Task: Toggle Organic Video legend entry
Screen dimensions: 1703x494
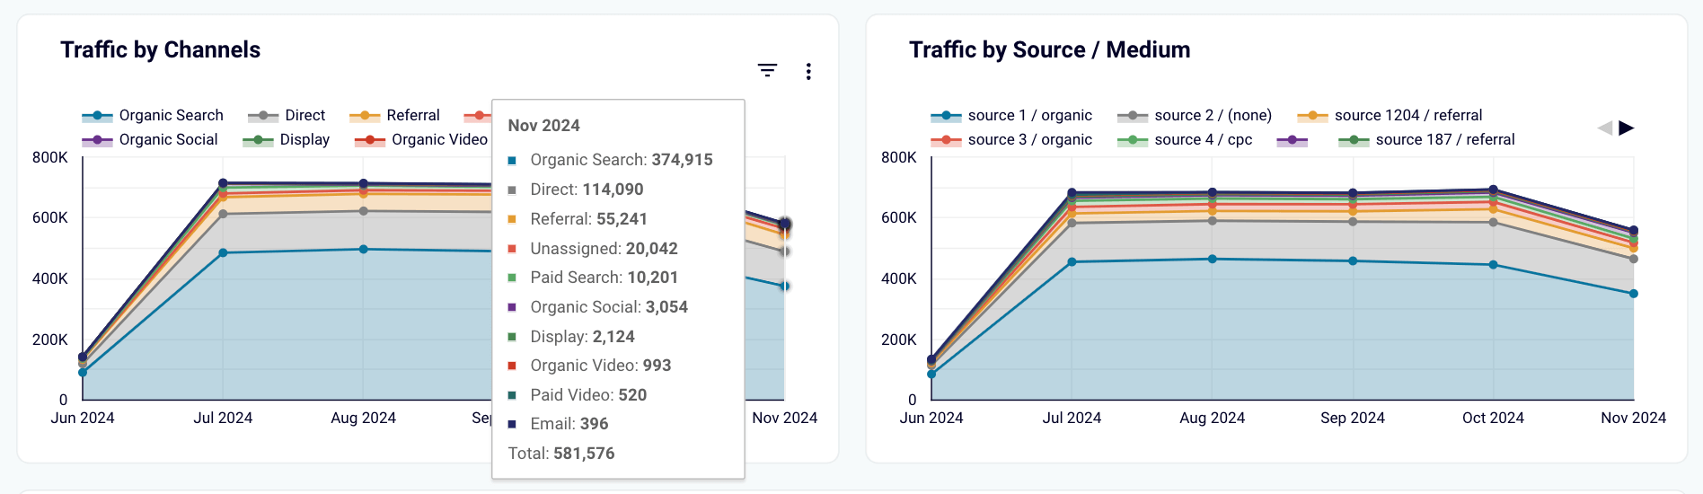Action: click(421, 140)
